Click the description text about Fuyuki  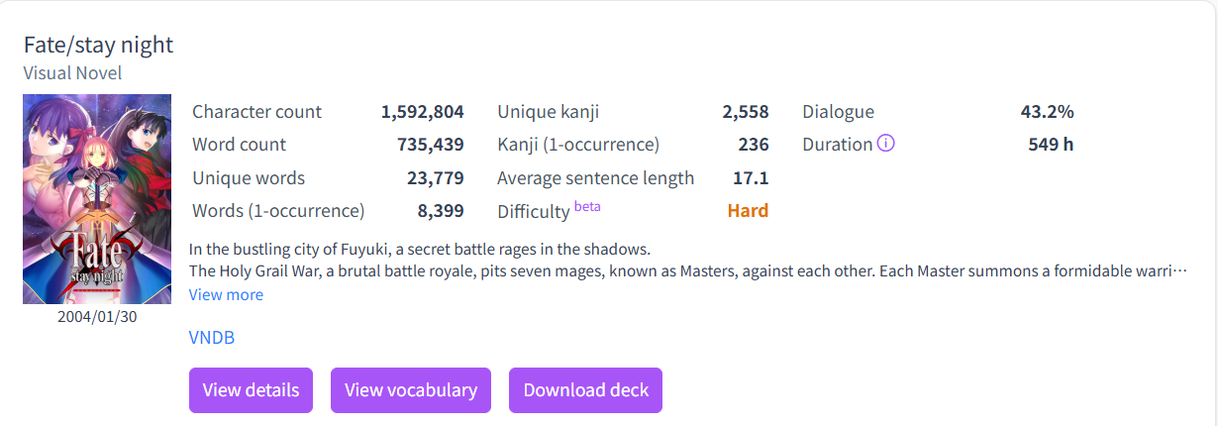coord(419,249)
